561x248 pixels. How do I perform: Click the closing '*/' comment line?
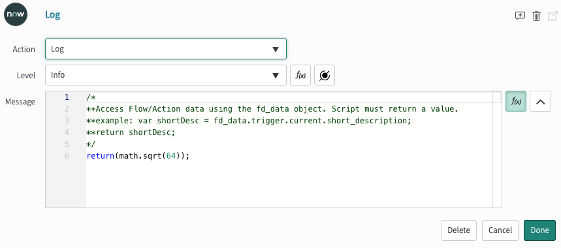point(91,144)
